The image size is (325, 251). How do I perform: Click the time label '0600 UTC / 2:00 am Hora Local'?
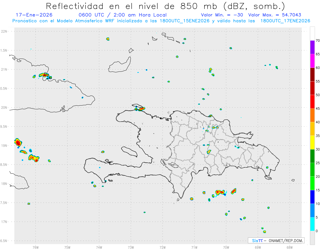tap(122, 15)
